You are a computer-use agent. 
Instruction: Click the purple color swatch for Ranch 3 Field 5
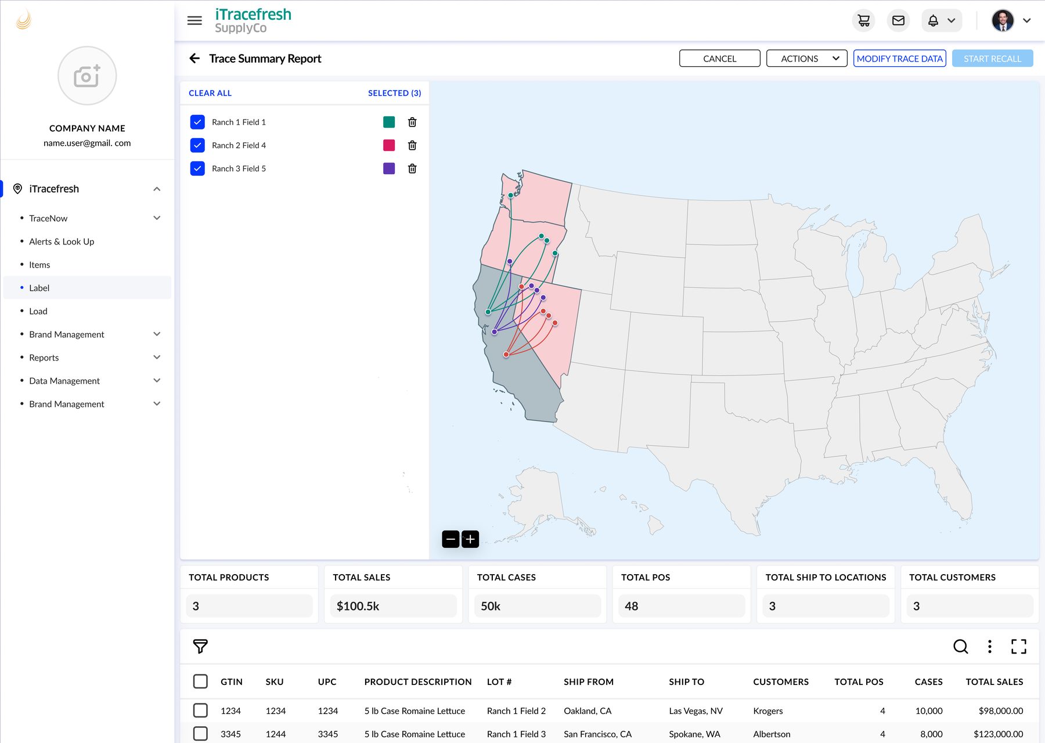[x=389, y=168]
